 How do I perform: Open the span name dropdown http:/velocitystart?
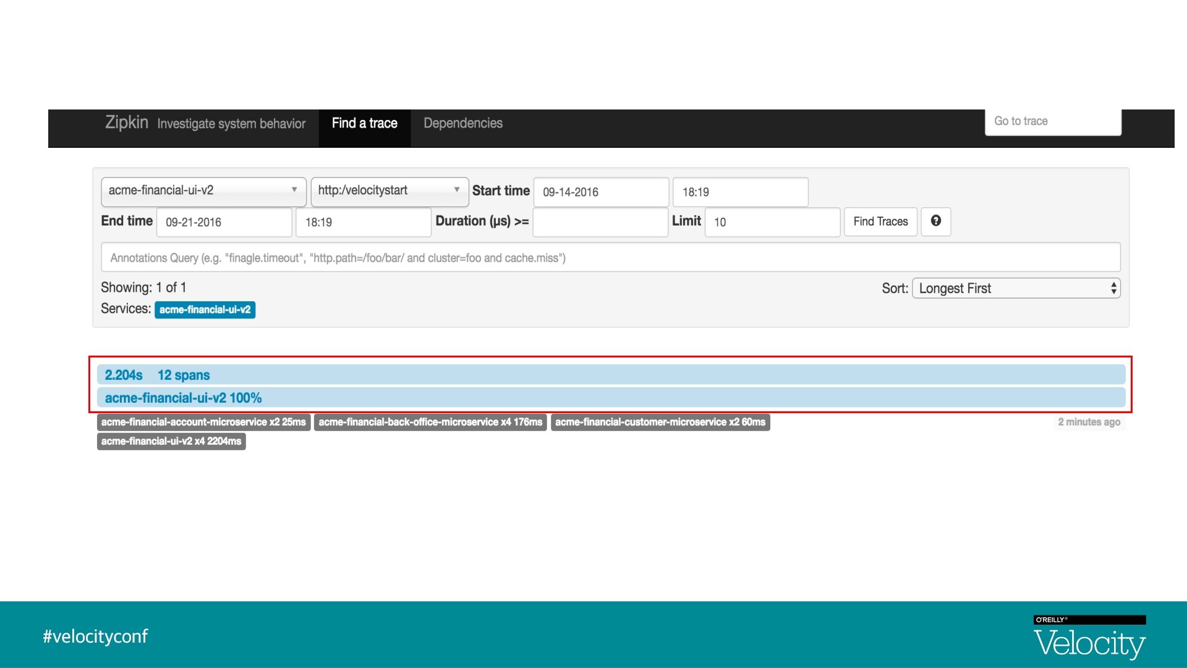click(x=389, y=191)
